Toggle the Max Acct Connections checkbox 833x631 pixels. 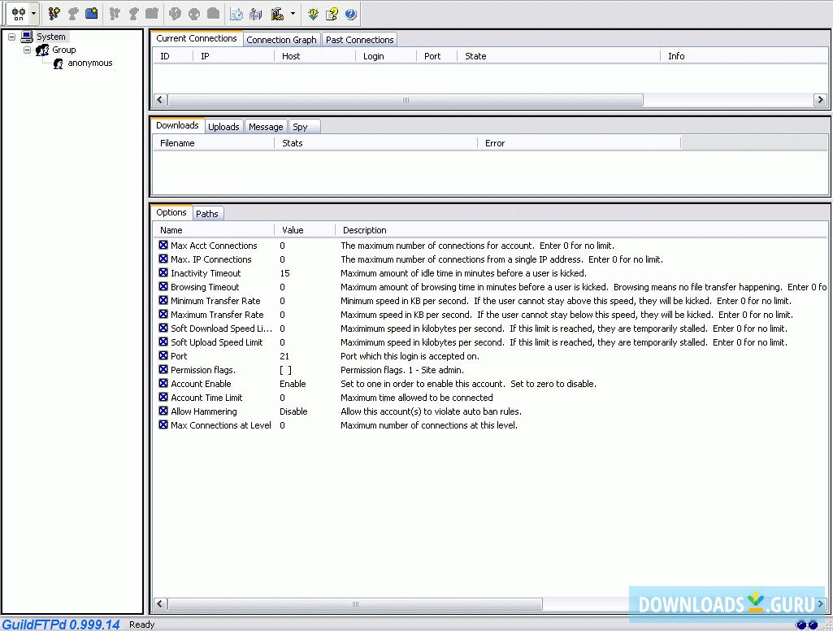point(163,246)
